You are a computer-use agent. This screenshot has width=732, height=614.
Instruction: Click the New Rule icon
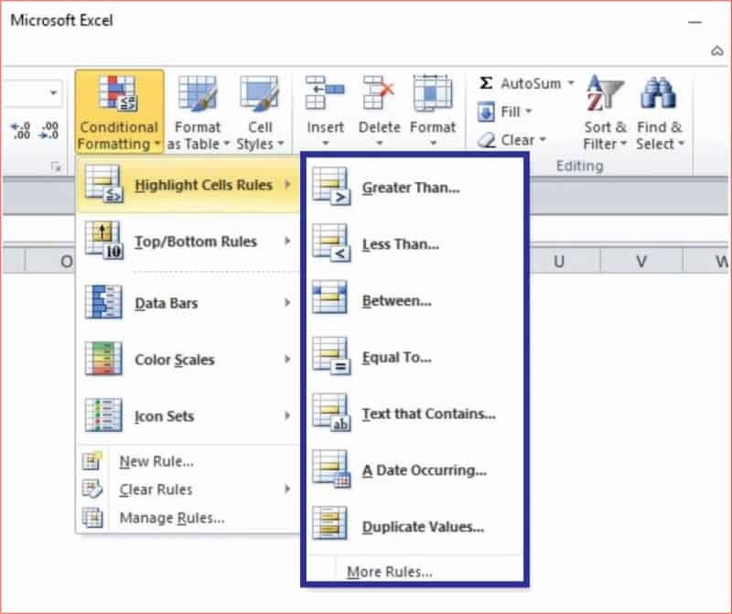click(x=92, y=460)
